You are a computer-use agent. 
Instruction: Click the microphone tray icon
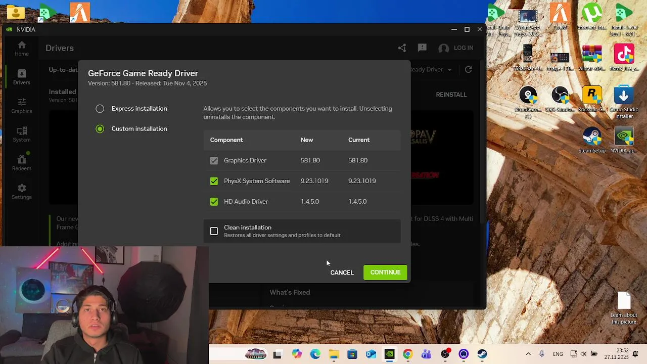542,354
